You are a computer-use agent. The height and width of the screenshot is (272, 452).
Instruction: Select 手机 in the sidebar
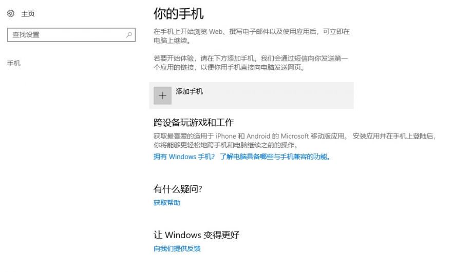pyautogui.click(x=14, y=63)
